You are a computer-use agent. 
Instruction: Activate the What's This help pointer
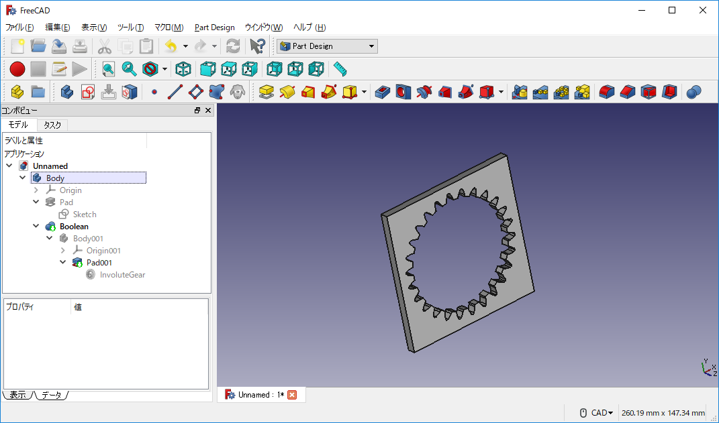258,46
